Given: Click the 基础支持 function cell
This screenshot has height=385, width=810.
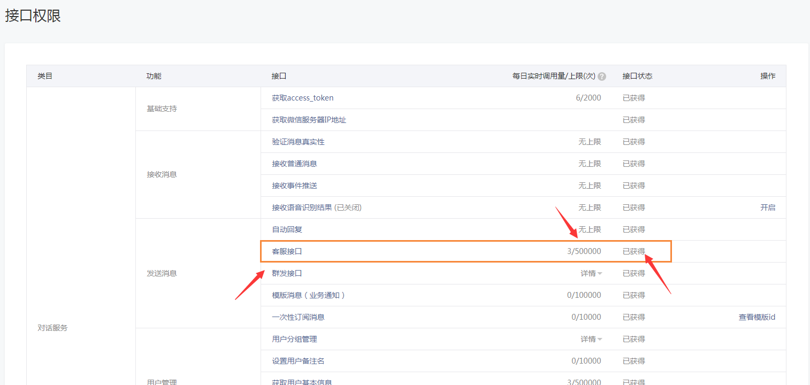Looking at the screenshot, I should pyautogui.click(x=162, y=109).
